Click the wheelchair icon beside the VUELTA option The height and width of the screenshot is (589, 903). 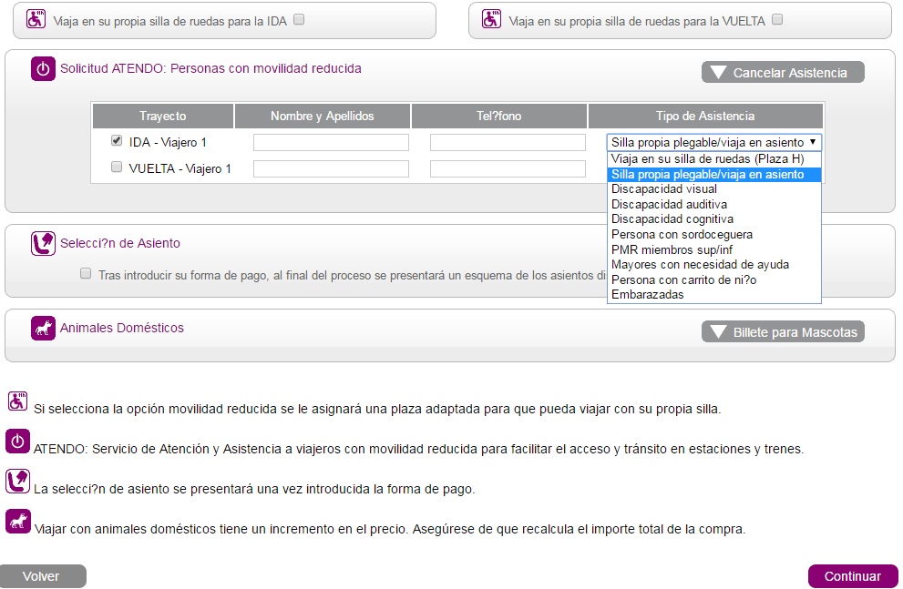pyautogui.click(x=490, y=19)
